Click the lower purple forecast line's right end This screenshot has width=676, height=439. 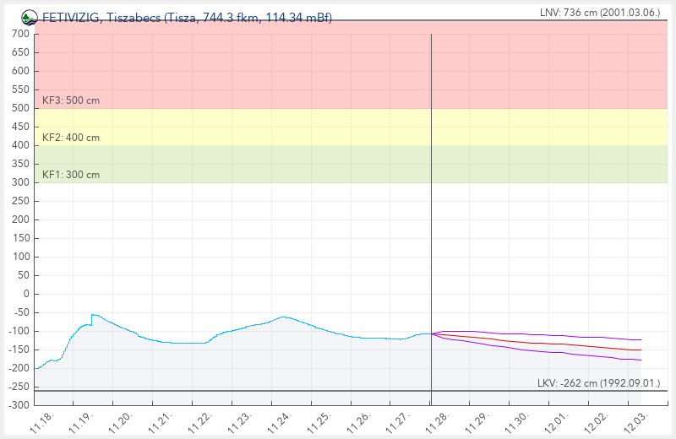(x=641, y=360)
